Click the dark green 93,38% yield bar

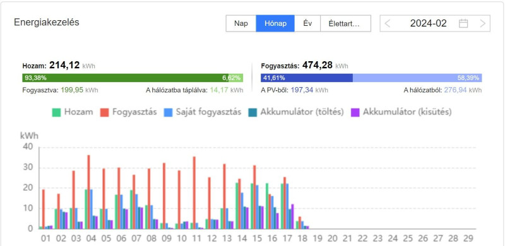125,78
